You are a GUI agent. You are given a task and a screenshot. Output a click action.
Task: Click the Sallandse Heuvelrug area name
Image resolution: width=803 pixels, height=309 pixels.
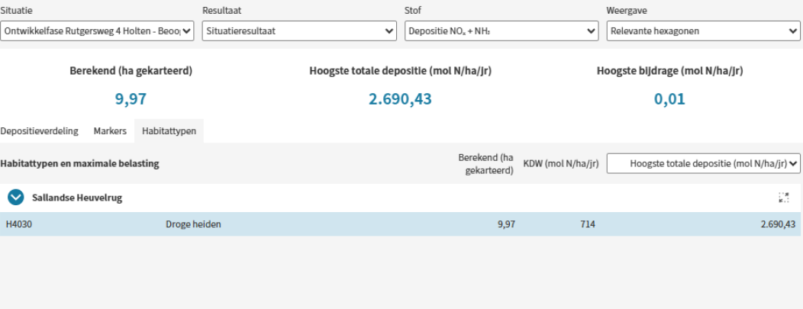[x=77, y=198]
